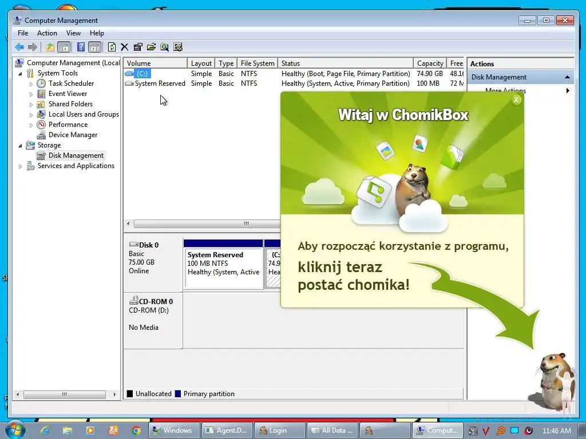Select Shared Folders in the tree
This screenshot has height=439, width=586.
(70, 104)
